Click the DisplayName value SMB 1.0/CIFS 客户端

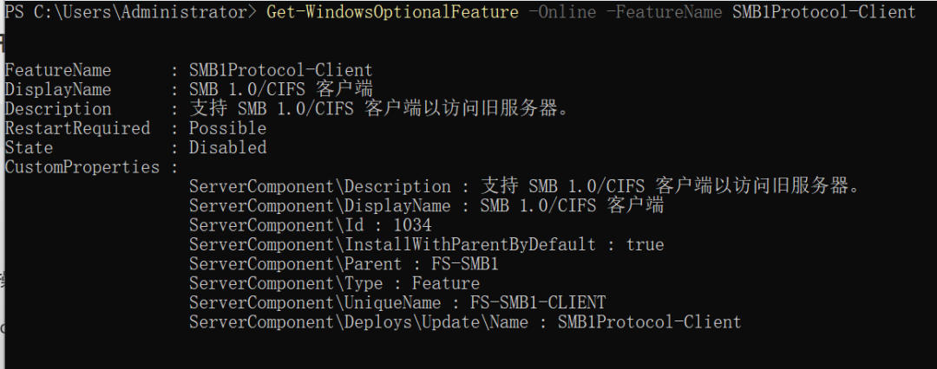[x=281, y=89]
